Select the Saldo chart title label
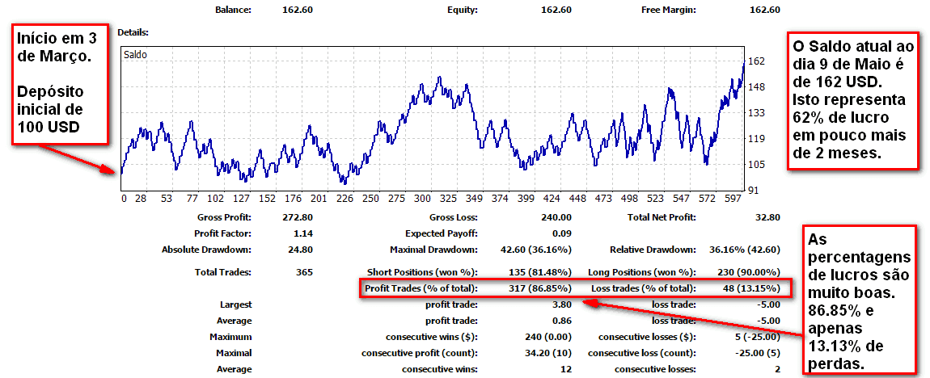Viewport: 930px width, 378px height. click(x=135, y=54)
